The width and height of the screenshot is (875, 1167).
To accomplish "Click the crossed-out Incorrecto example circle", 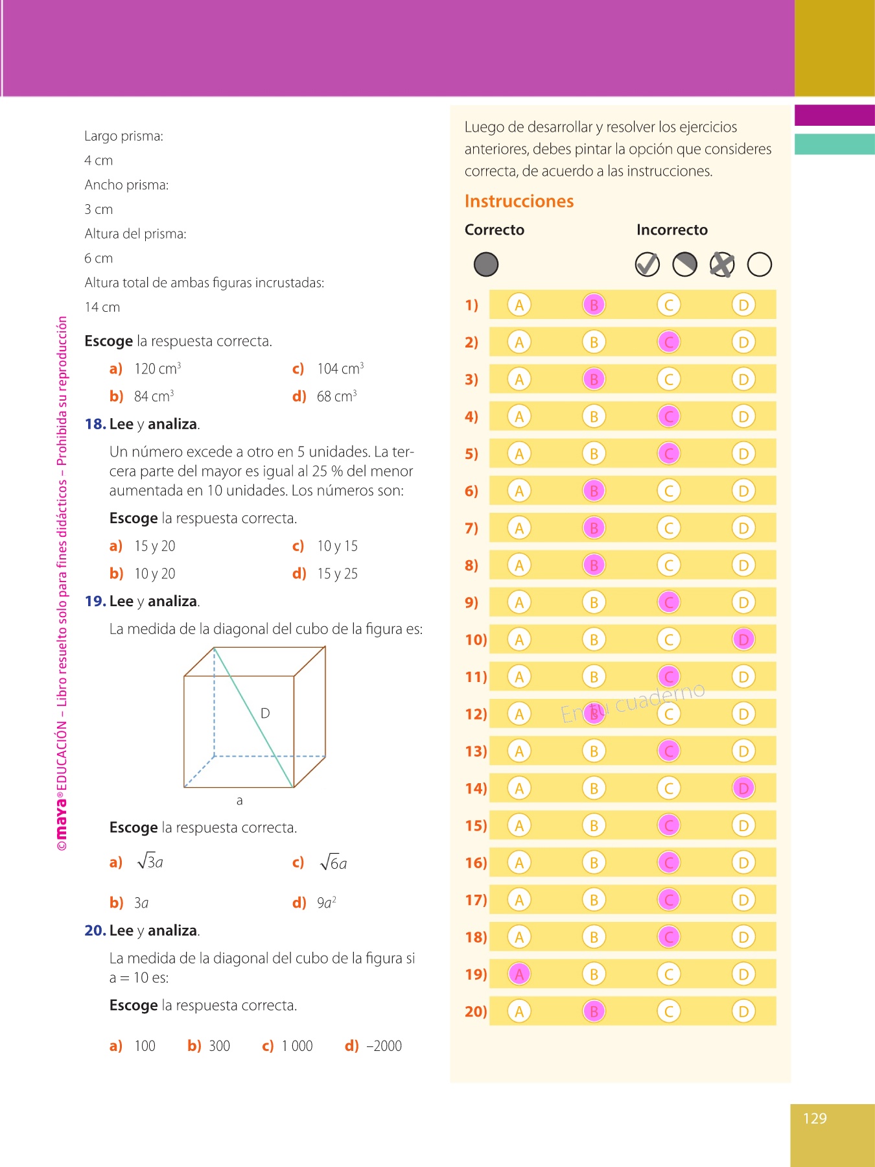I will 722,265.
